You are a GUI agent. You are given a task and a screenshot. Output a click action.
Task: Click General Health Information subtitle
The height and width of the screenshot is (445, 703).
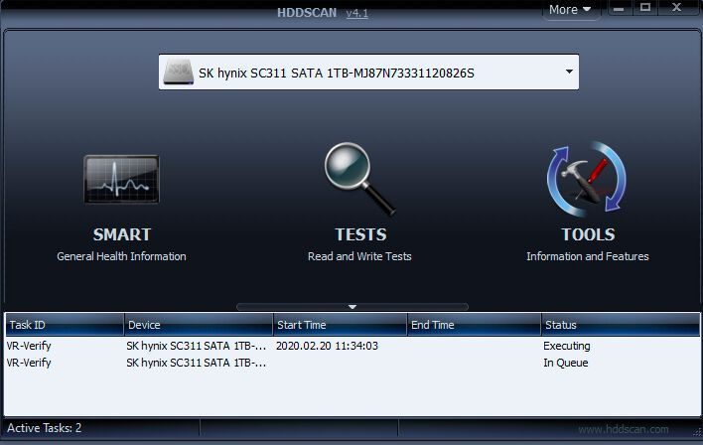pyautogui.click(x=121, y=256)
